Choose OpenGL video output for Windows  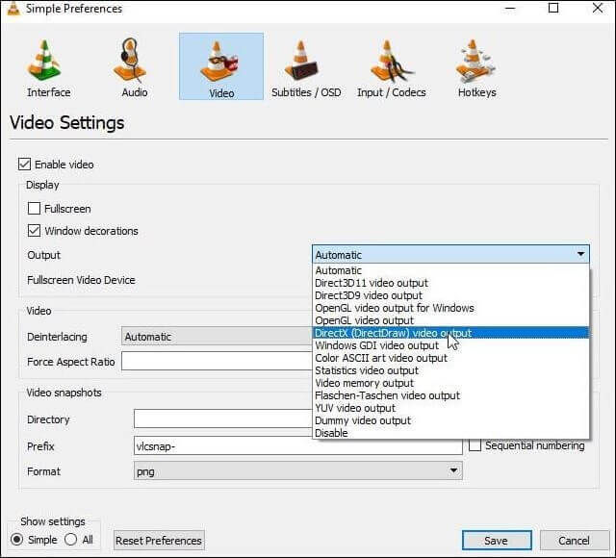(x=395, y=308)
